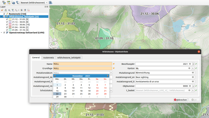Click pink swatch of 21.12. - 30.06. class
The image size is (209, 118).
[x=10, y=25]
